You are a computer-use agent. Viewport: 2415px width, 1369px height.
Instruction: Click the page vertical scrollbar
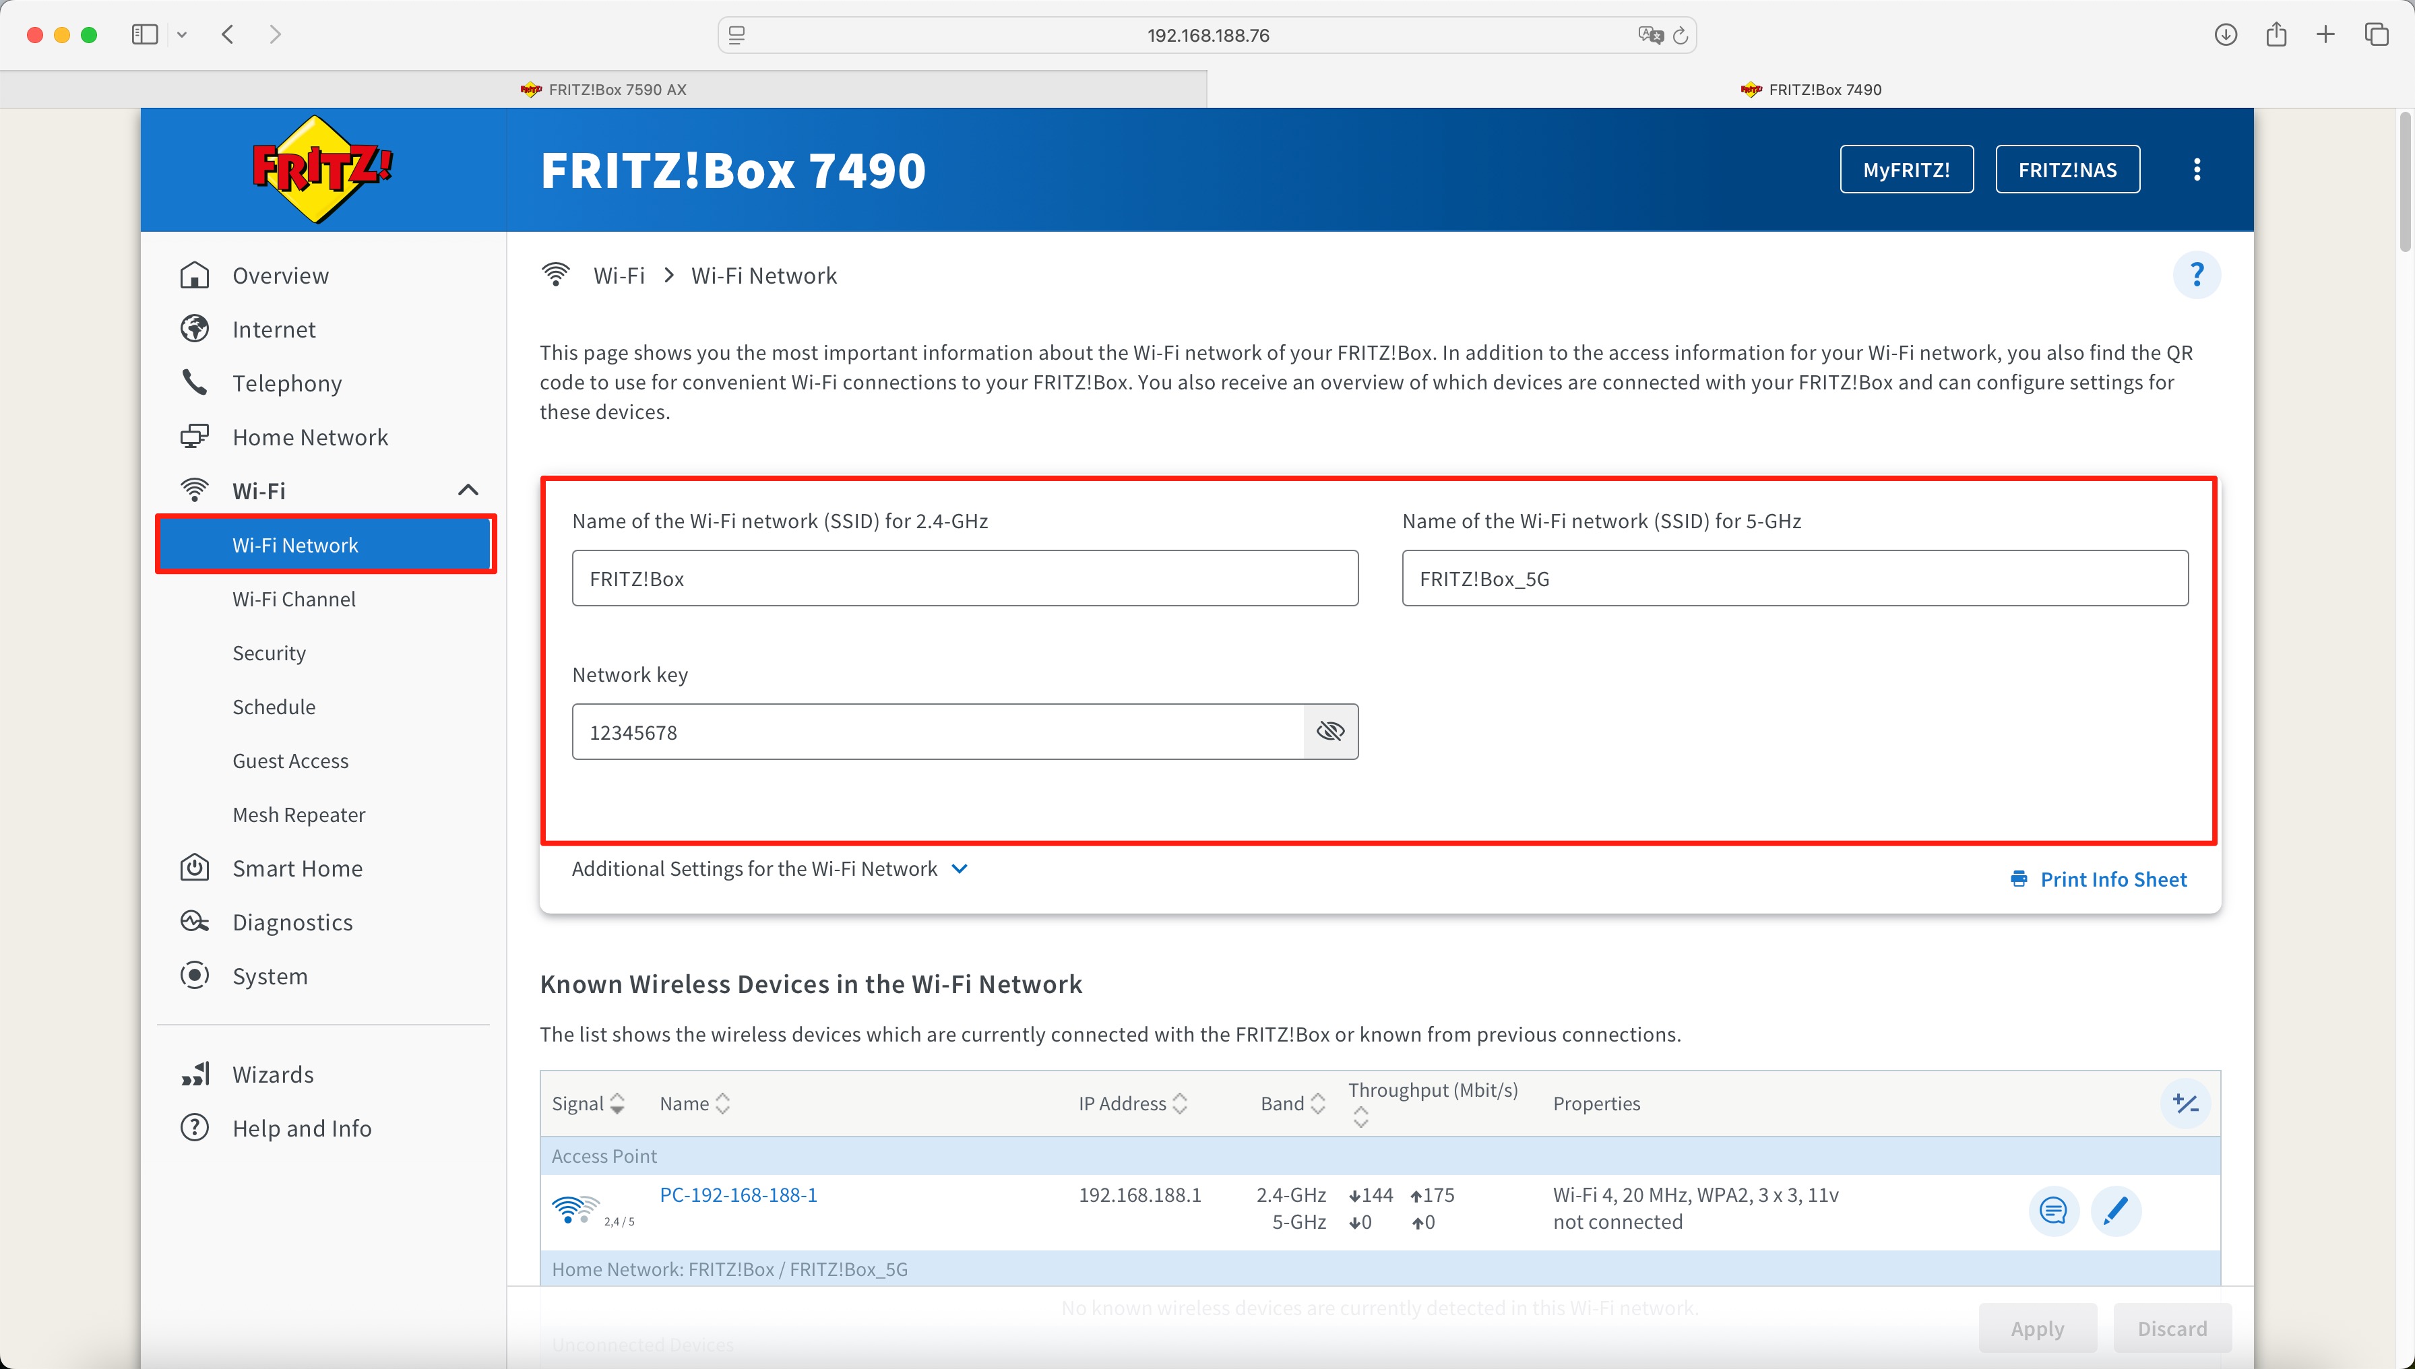(x=2405, y=183)
